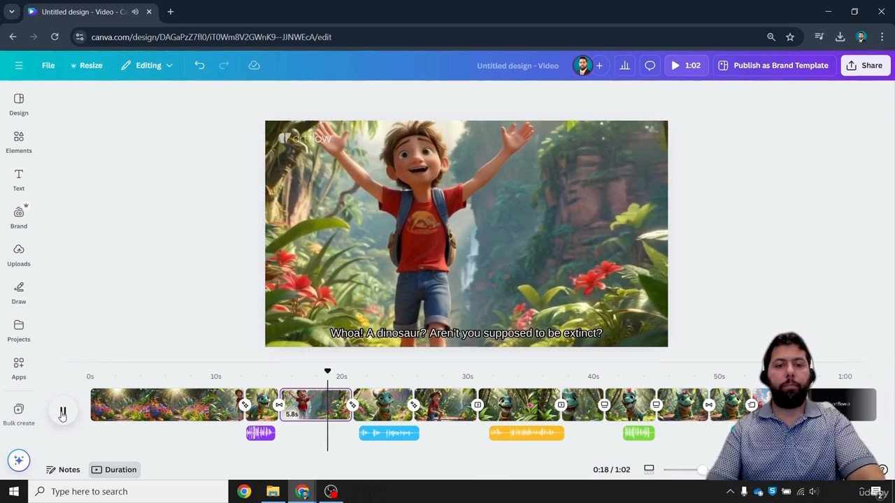Open the comments icon

(x=650, y=66)
